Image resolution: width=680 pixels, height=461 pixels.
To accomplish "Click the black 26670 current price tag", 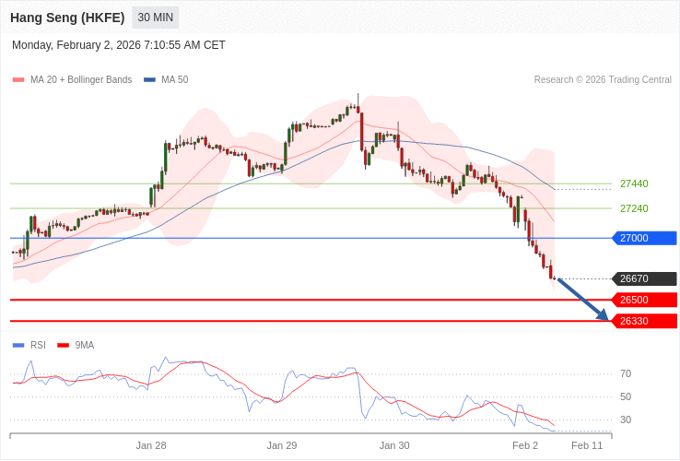I will click(644, 278).
